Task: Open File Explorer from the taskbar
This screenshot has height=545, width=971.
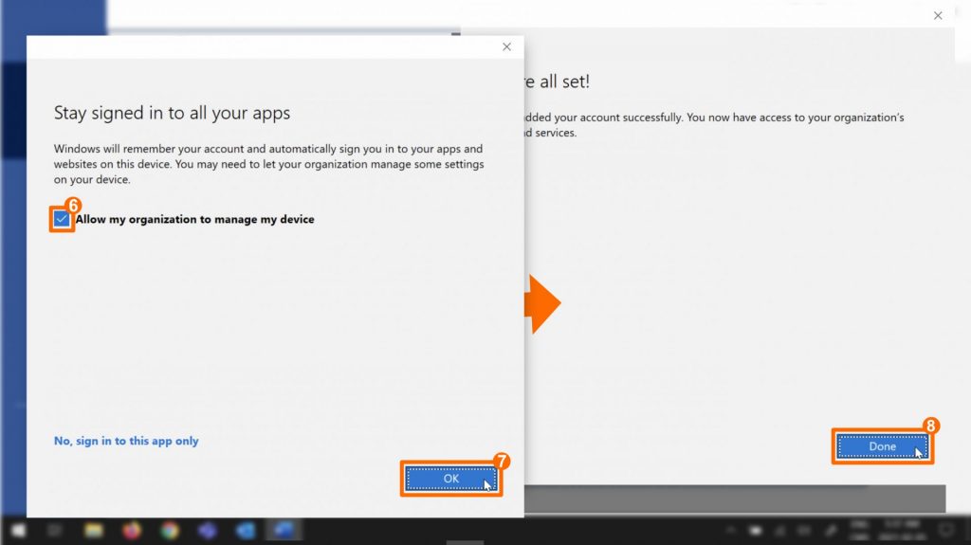Action: coord(94,530)
